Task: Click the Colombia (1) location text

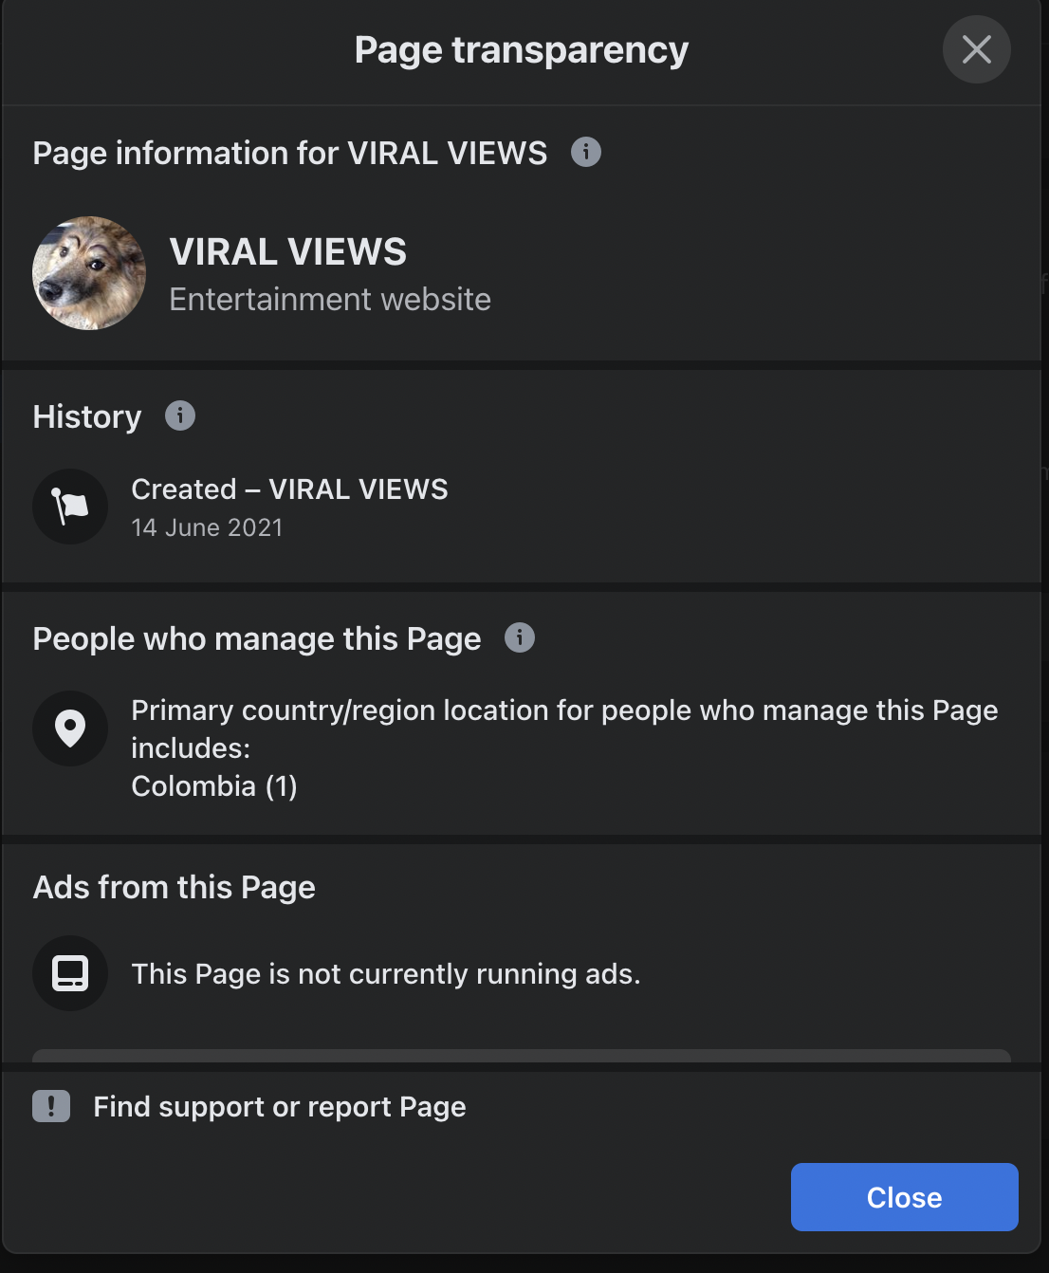Action: [x=214, y=786]
